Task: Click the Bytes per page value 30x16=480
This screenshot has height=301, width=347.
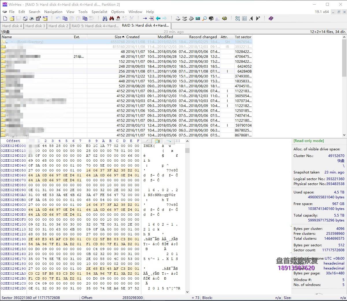Action: click(x=335, y=273)
